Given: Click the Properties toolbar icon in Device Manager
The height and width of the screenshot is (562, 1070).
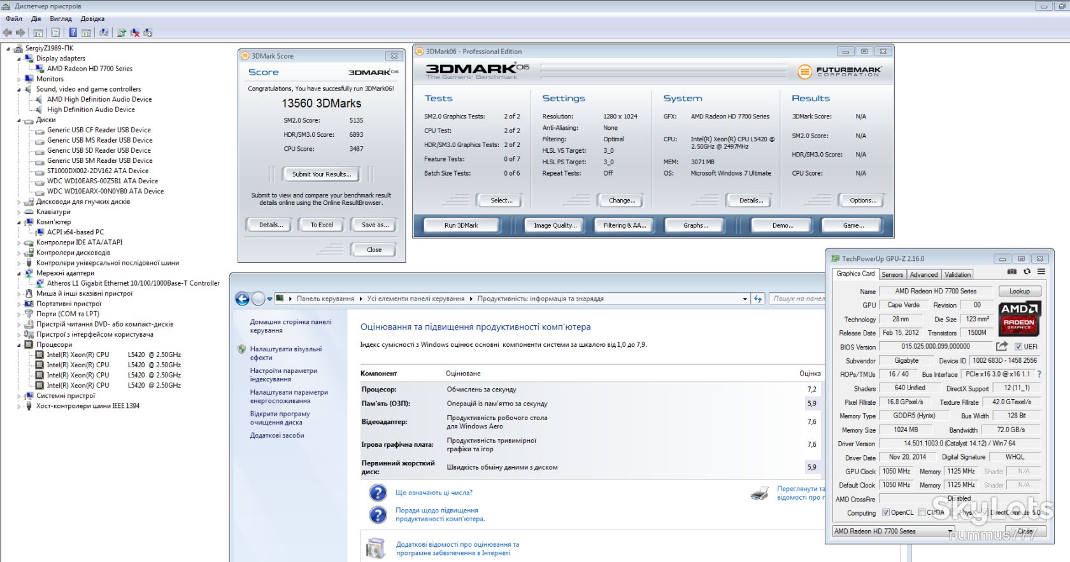Looking at the screenshot, I should (55, 32).
